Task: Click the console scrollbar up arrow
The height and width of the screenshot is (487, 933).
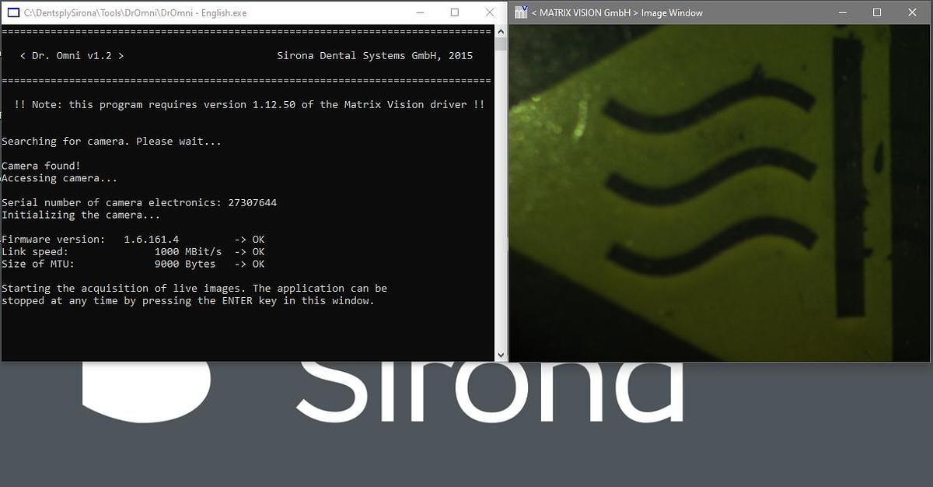Action: click(501, 31)
